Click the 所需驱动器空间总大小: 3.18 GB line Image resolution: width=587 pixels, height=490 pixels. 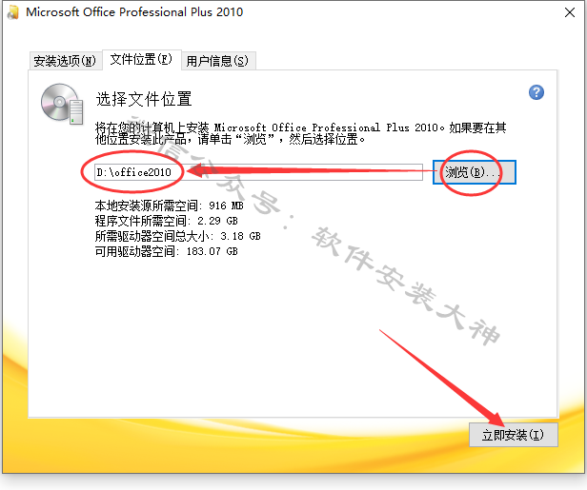[x=178, y=236]
